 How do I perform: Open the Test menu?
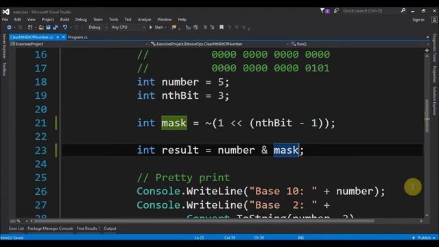(128, 19)
